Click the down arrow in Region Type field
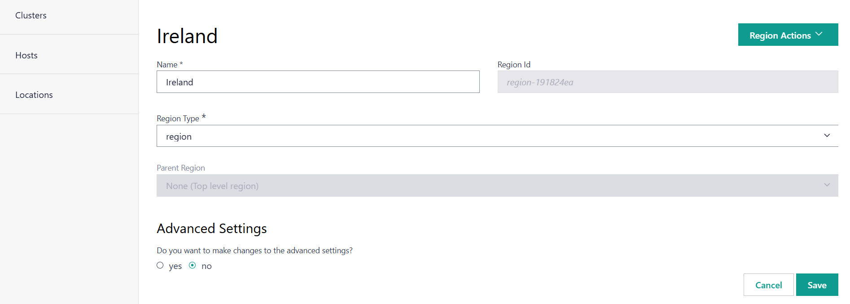Screen dimensions: 850x304 [x=827, y=136]
